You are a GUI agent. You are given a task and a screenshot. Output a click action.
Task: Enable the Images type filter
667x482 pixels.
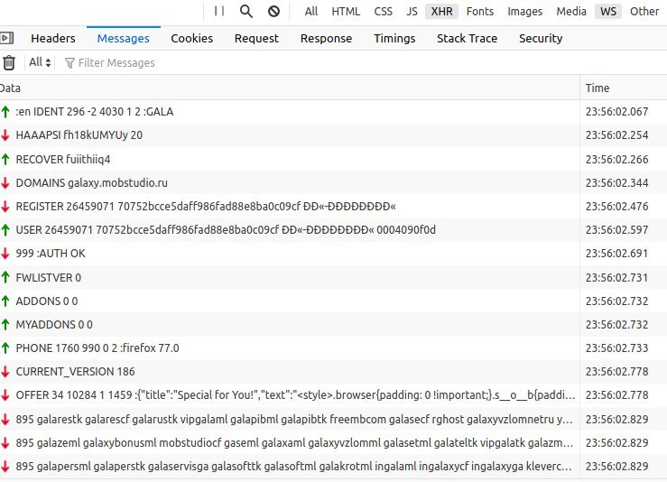click(524, 12)
